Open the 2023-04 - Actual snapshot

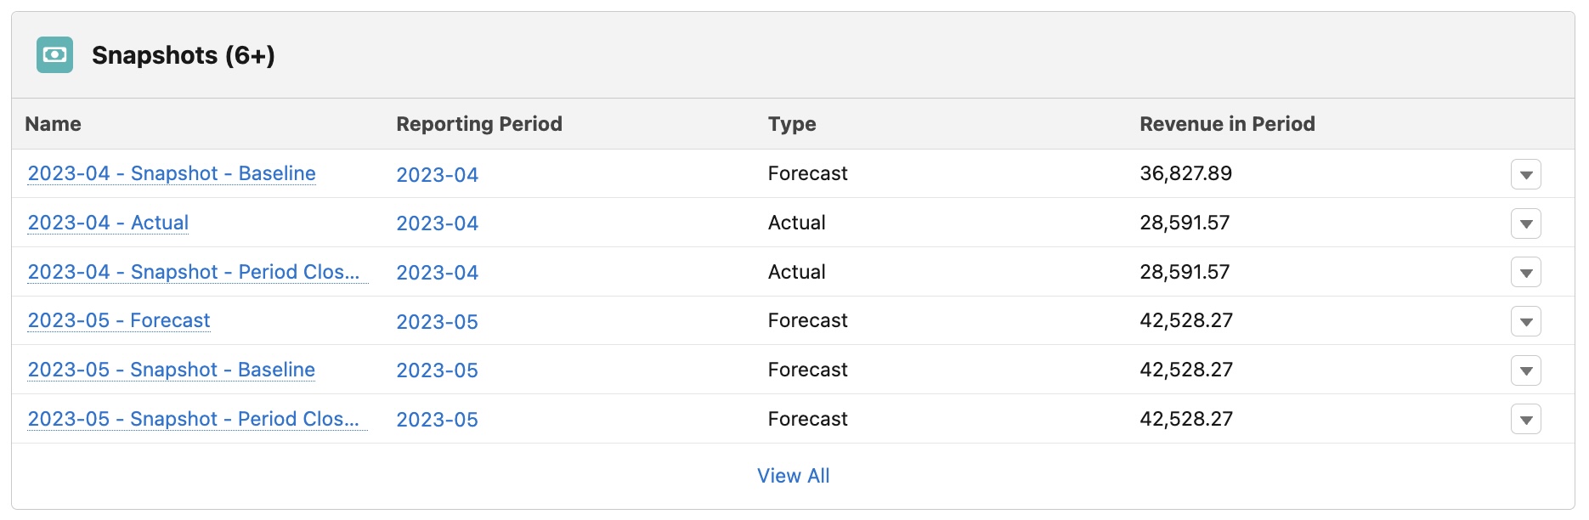[108, 223]
